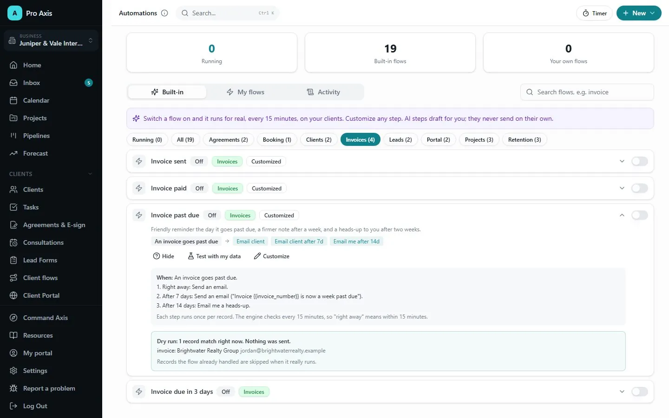The width and height of the screenshot is (669, 418).
Task: Click Report a problem bug icon
Action: pos(13,388)
